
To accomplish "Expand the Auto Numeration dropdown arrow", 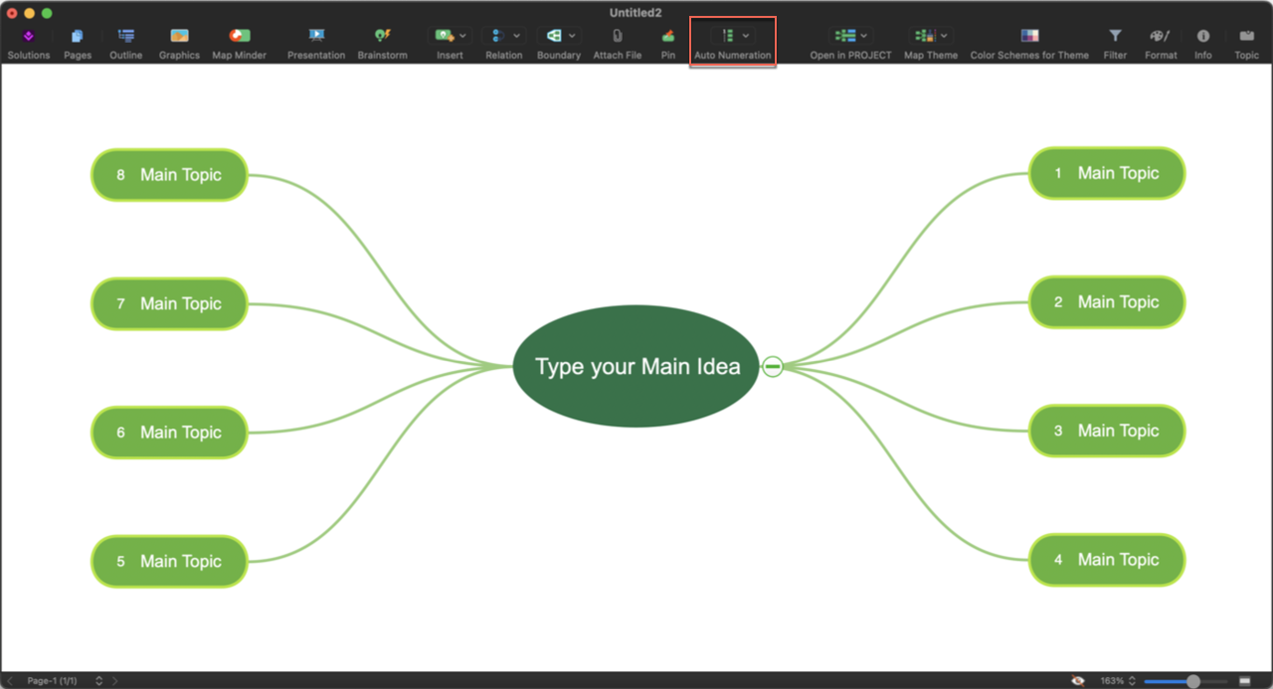I will pyautogui.click(x=746, y=36).
